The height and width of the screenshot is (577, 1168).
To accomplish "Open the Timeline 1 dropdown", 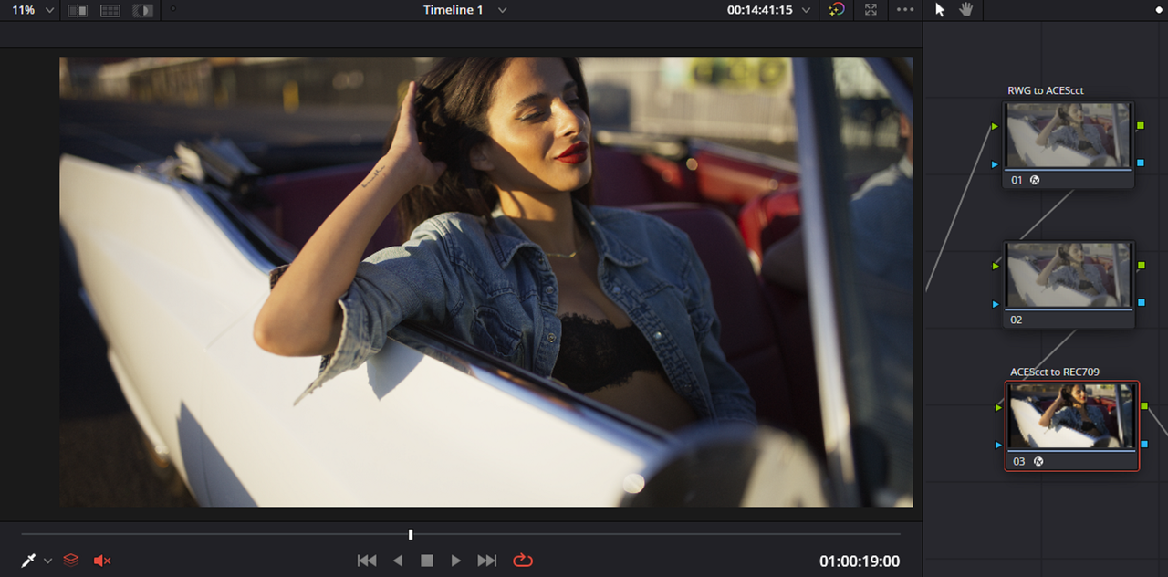I will 502,10.
